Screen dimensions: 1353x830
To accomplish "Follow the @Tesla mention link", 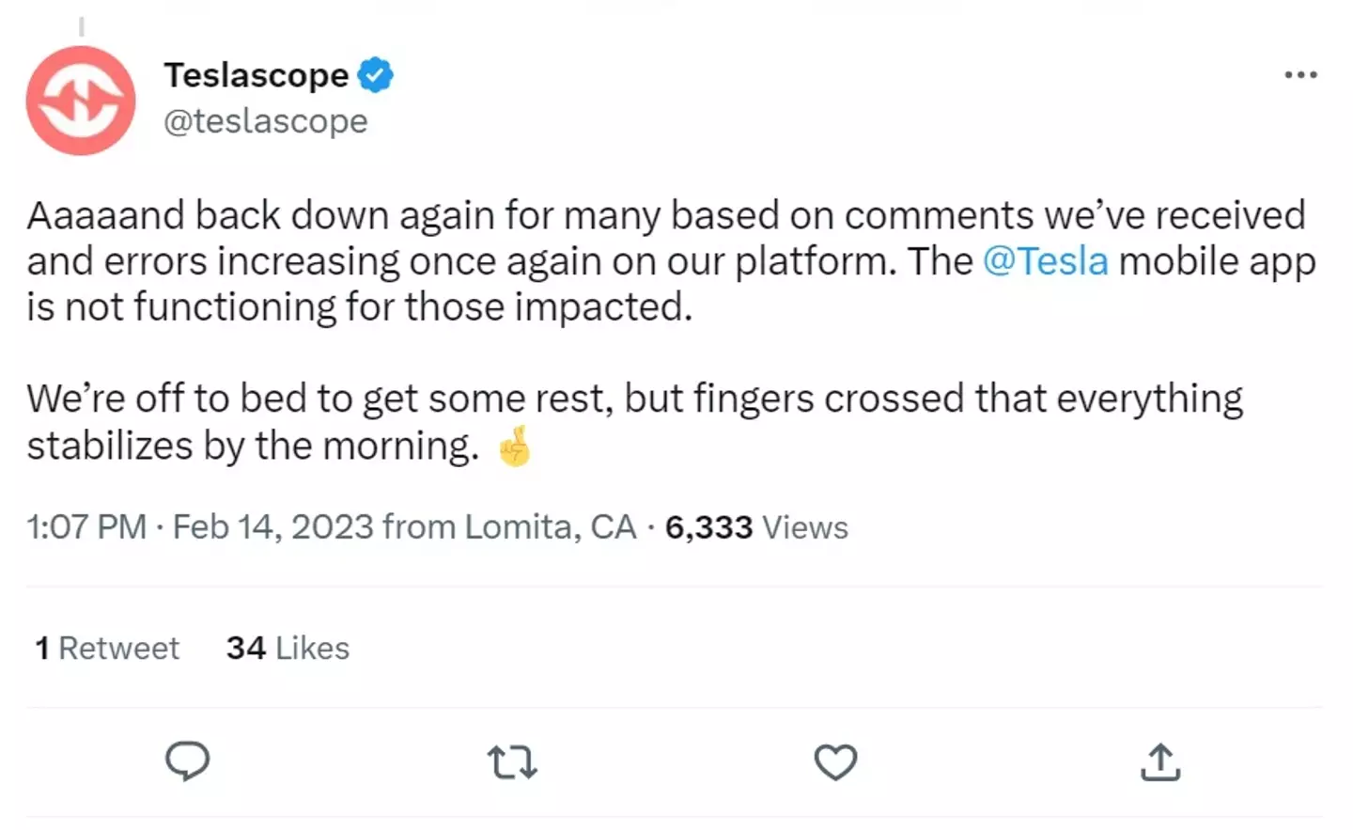I will click(x=1045, y=261).
